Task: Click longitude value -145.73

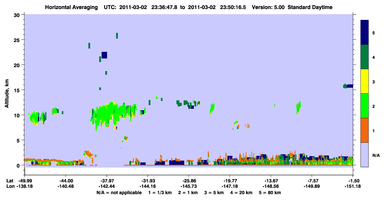Action: (x=189, y=186)
